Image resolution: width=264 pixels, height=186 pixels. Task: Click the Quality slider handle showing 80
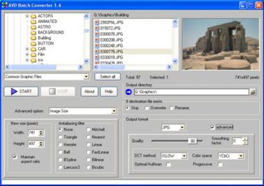192,141
